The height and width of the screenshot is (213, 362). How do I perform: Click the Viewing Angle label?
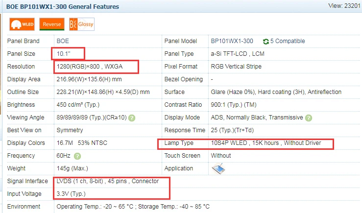coord(25,118)
